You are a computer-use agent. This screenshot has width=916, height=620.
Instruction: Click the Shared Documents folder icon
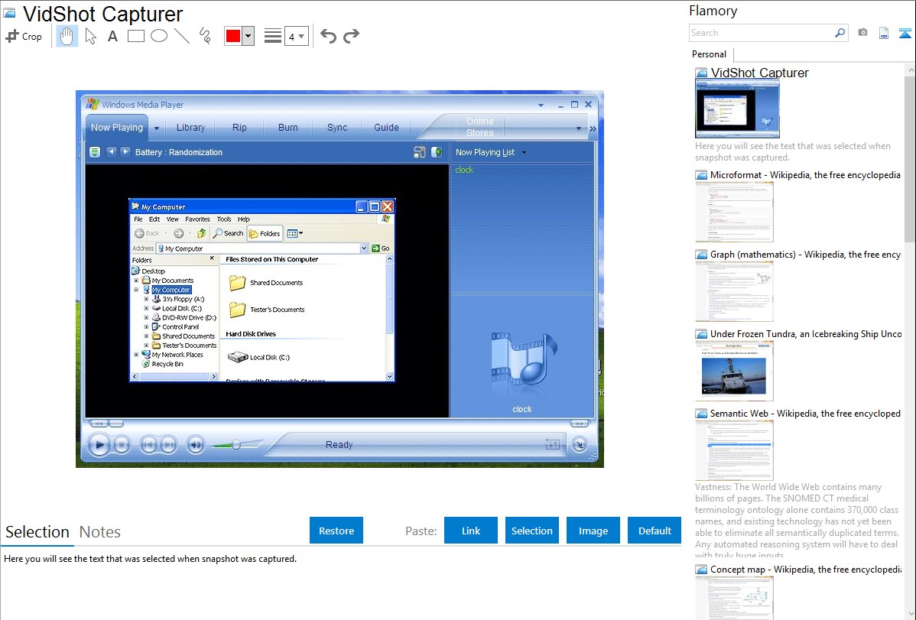click(x=237, y=283)
